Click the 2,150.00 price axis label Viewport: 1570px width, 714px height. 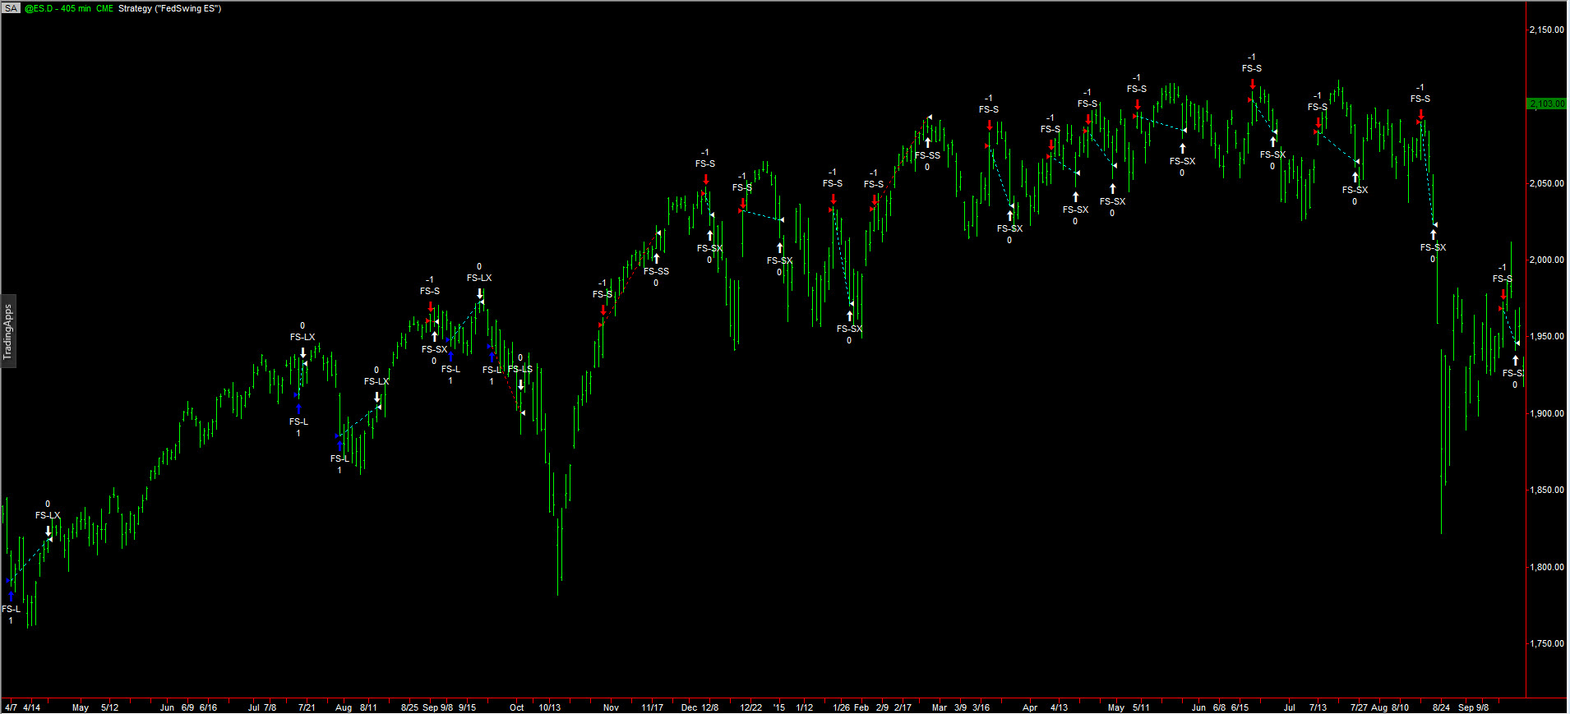[1546, 30]
